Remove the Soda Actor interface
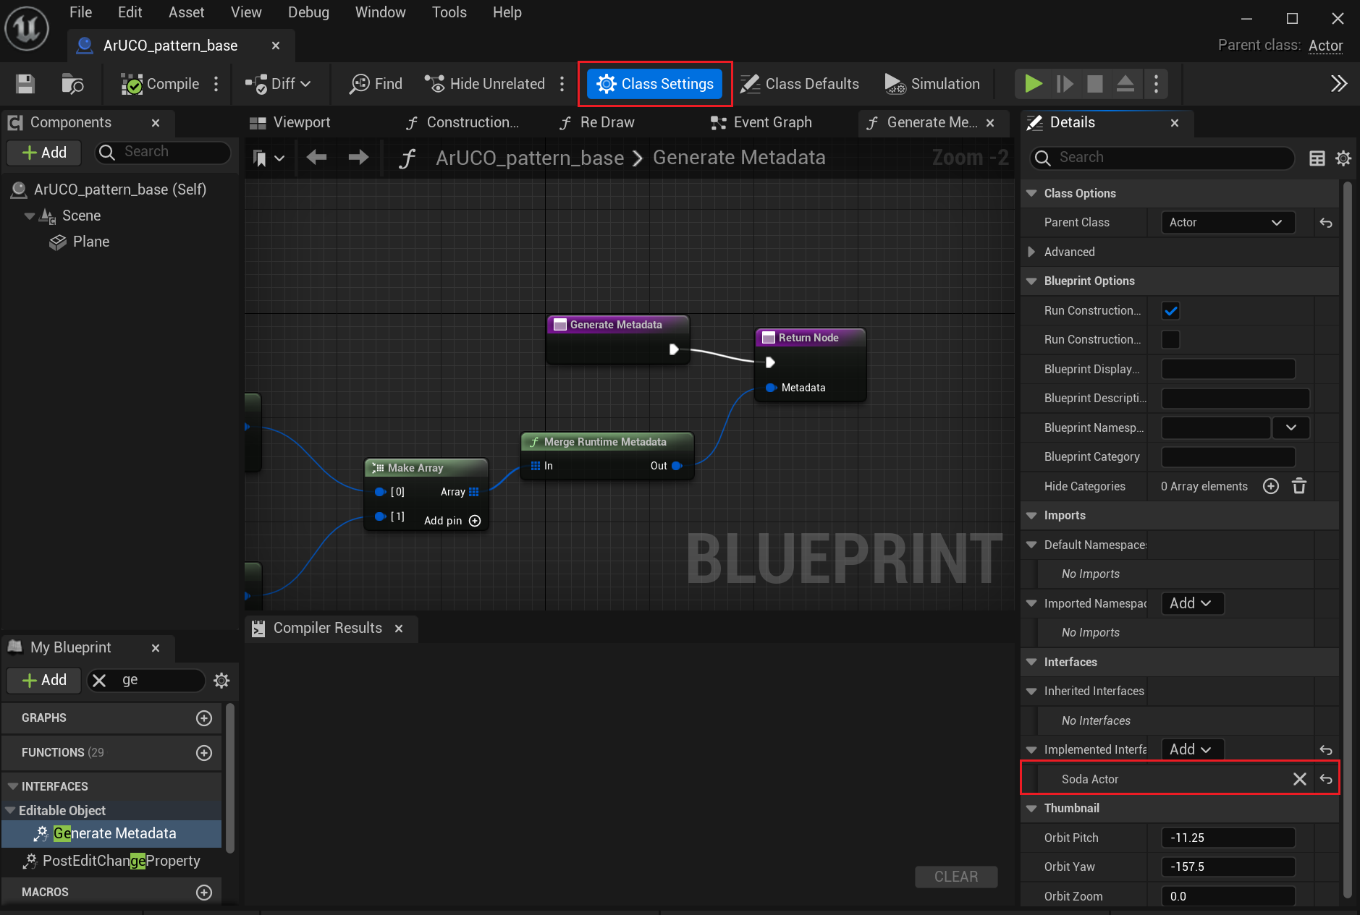The height and width of the screenshot is (915, 1360). coord(1300,779)
